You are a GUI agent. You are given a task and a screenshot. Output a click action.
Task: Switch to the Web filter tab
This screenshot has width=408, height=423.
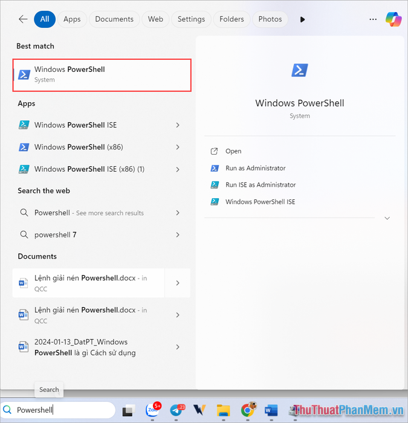(x=155, y=19)
